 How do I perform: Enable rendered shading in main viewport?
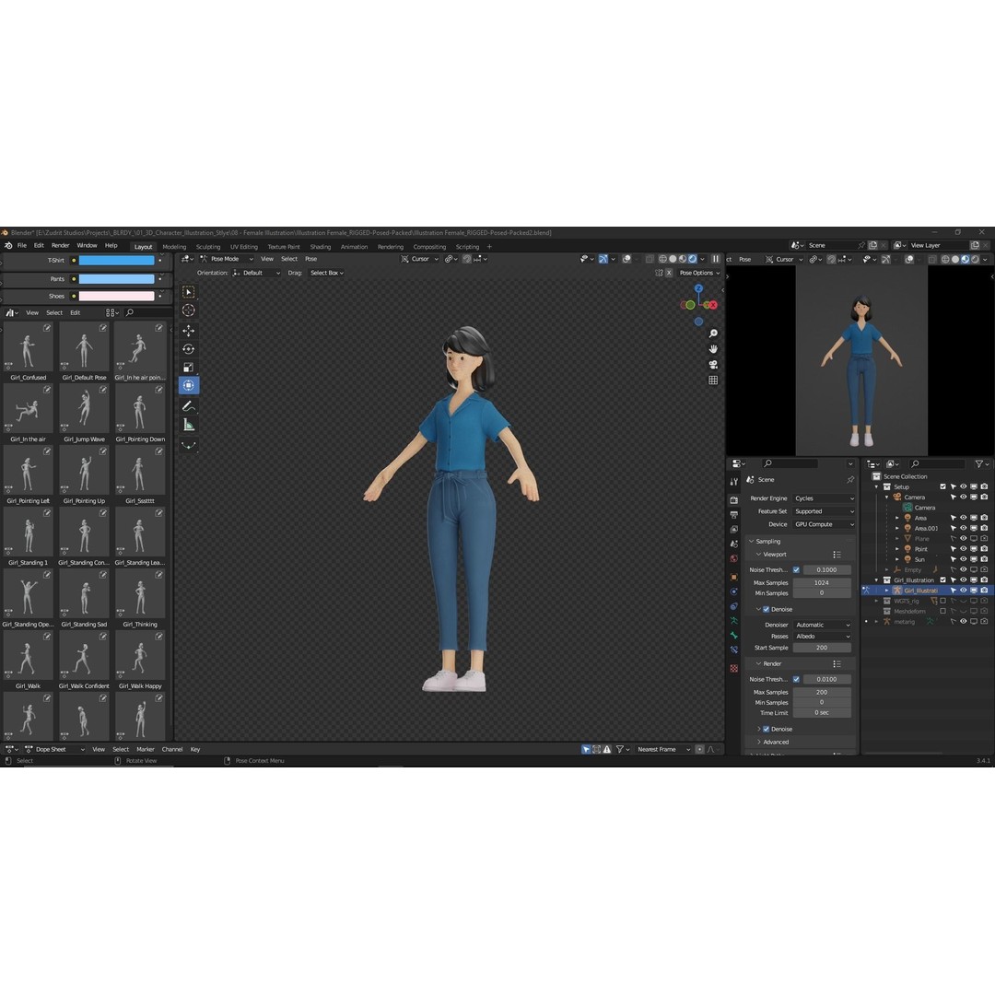[693, 259]
